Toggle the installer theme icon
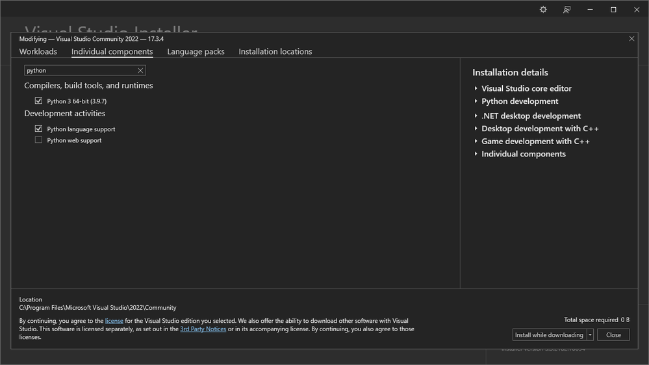The height and width of the screenshot is (365, 649). [x=543, y=10]
